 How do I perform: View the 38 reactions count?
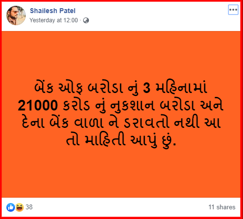tap(29, 207)
